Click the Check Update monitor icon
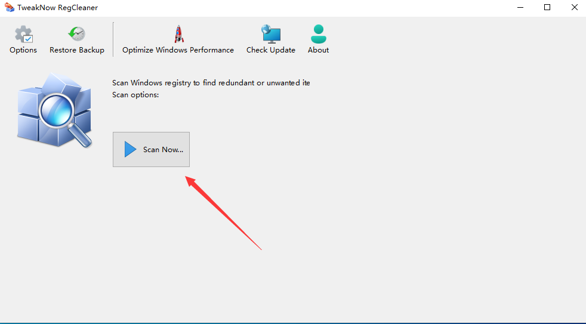 coord(270,34)
